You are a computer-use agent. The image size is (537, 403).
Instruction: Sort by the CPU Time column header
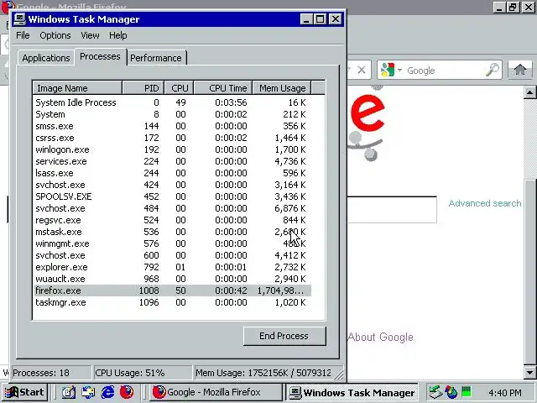[223, 88]
